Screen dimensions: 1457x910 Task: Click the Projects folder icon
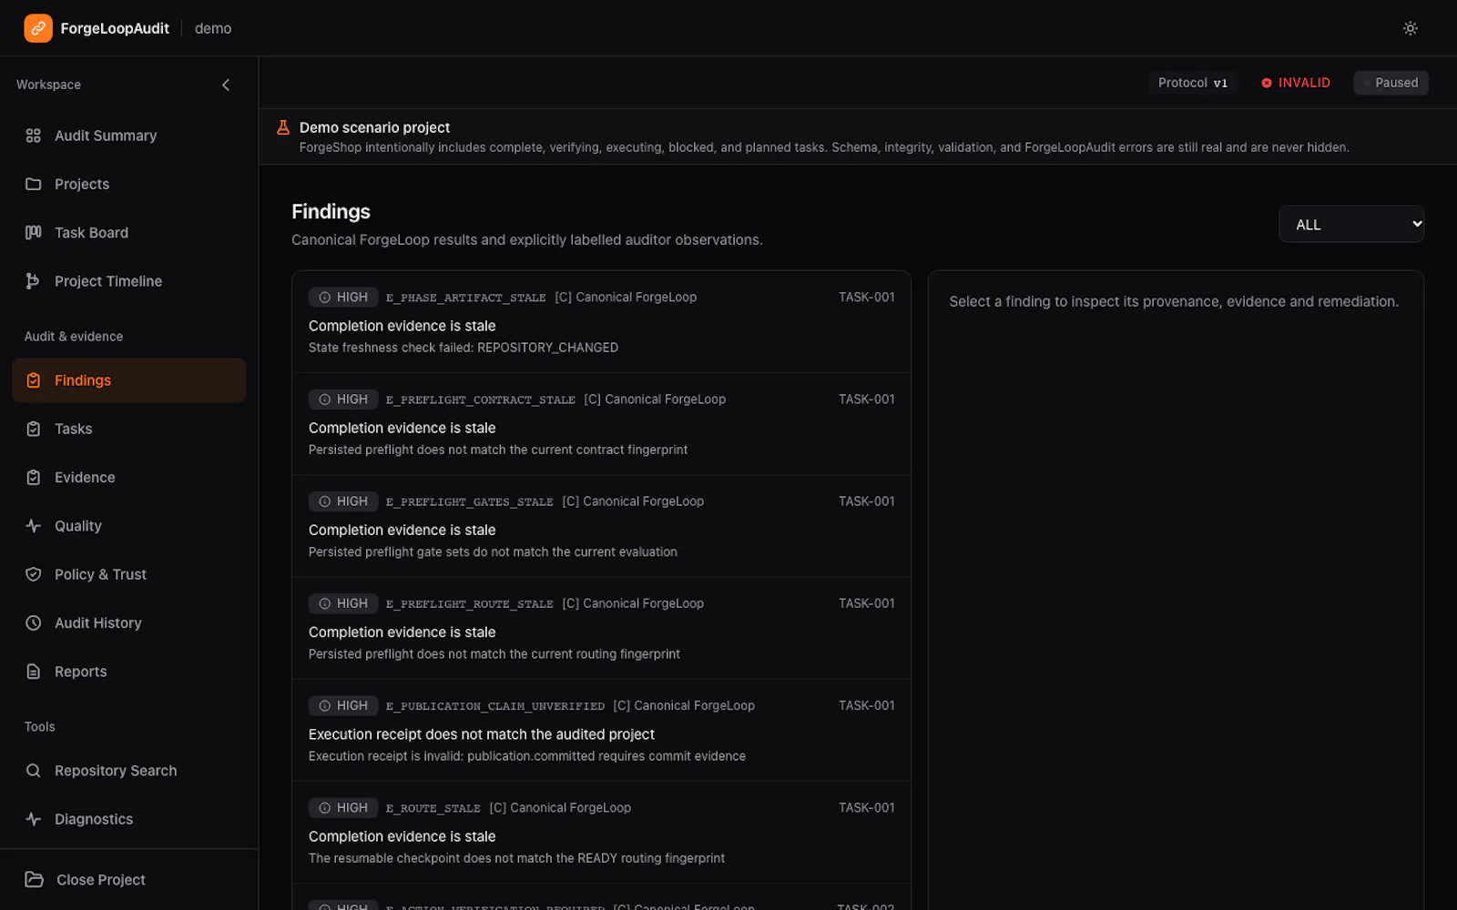(34, 184)
